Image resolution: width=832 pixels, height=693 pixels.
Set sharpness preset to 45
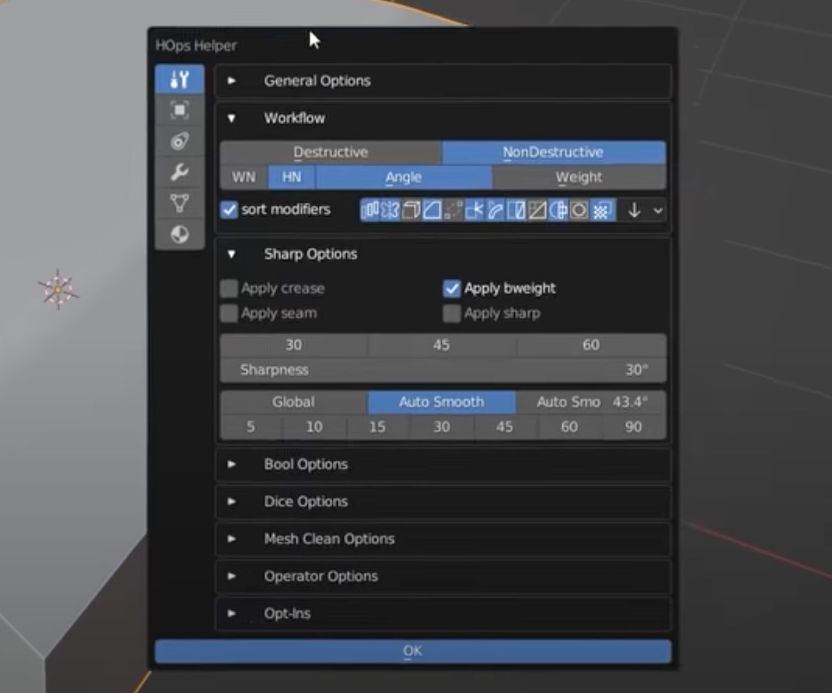tap(442, 345)
